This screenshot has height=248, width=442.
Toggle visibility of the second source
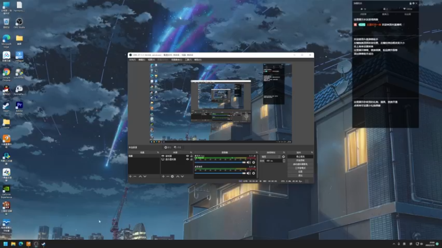click(187, 159)
